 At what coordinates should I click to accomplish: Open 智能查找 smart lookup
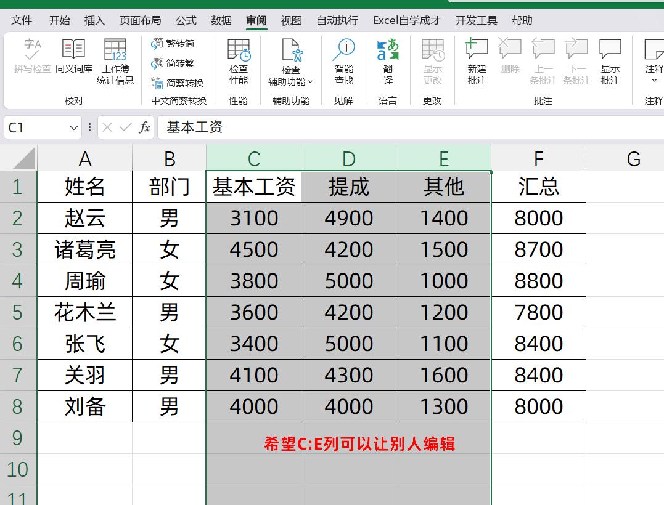343,62
